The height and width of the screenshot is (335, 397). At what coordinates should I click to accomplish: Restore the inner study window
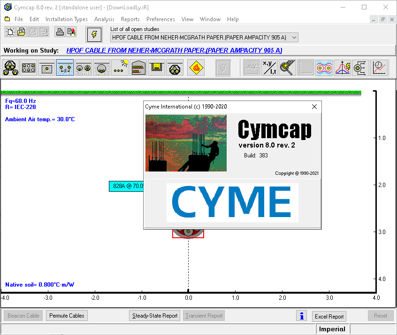pyautogui.click(x=382, y=19)
